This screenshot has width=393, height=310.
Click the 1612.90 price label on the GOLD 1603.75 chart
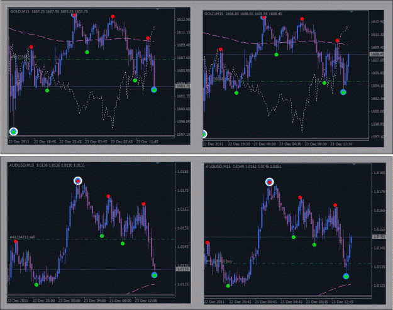183,19
